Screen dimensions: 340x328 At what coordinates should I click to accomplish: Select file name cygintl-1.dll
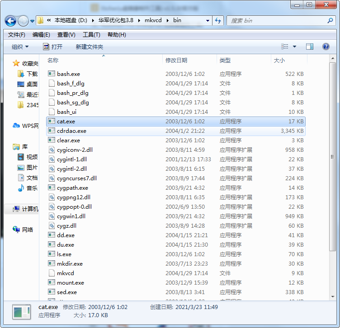pyautogui.click(x=72, y=159)
